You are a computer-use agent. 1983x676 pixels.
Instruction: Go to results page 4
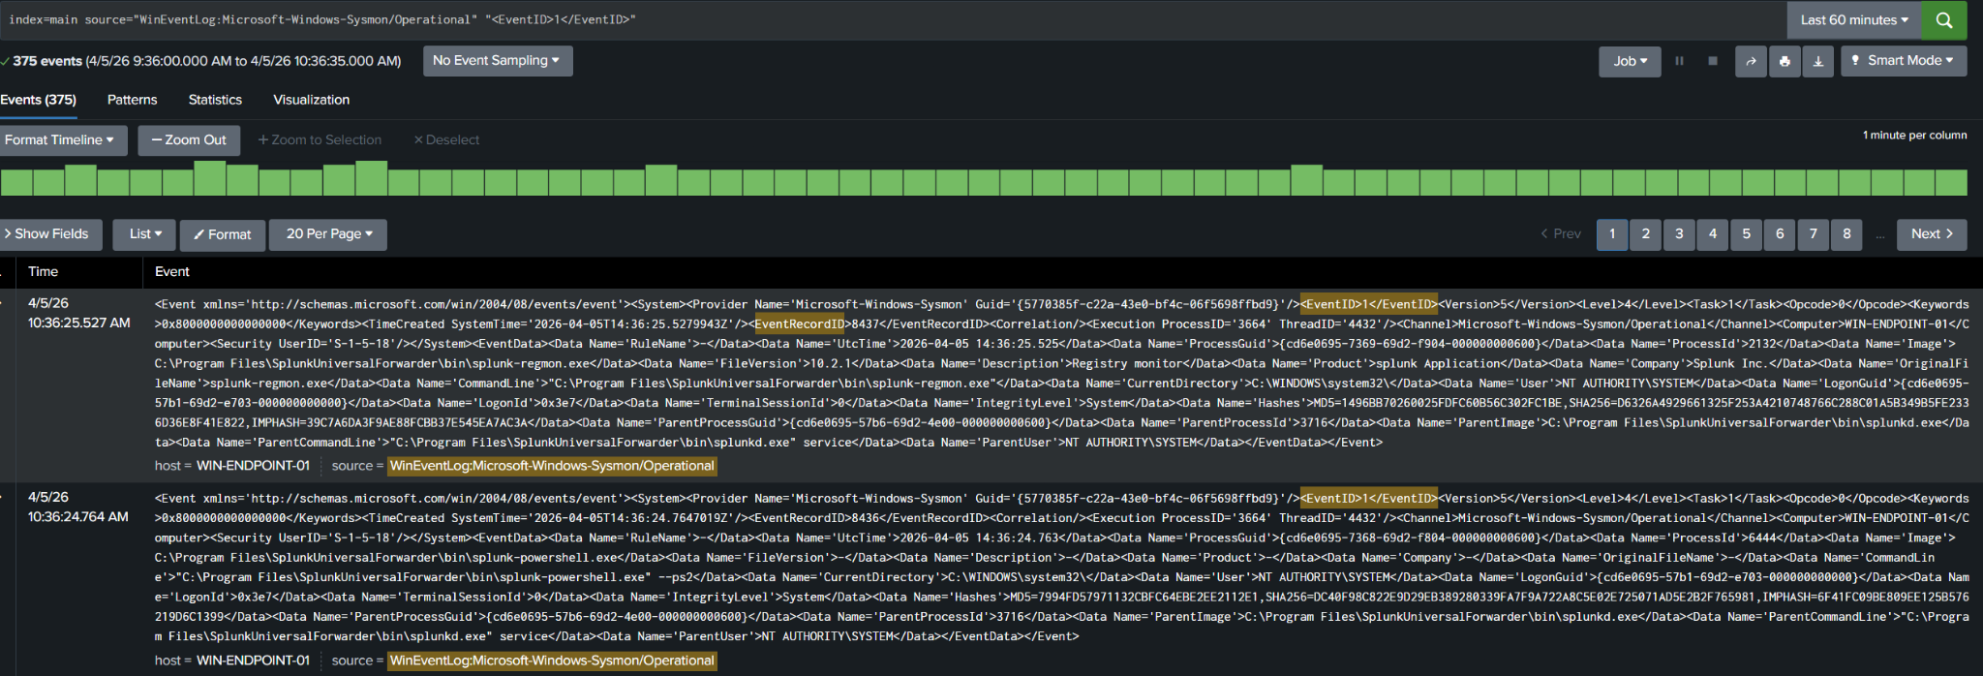(1713, 234)
